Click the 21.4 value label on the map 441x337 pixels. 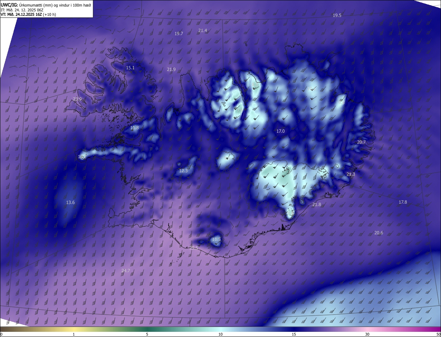pyautogui.click(x=203, y=31)
